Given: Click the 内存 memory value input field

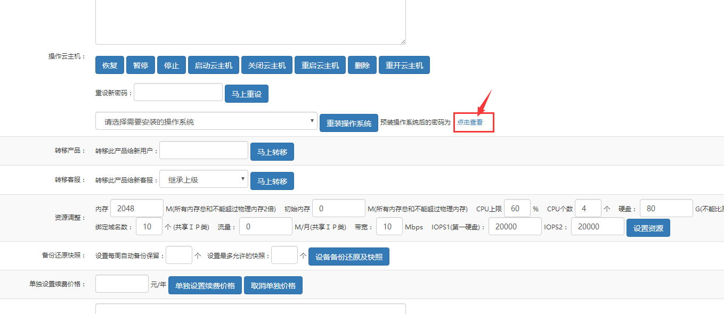Looking at the screenshot, I should [x=136, y=208].
